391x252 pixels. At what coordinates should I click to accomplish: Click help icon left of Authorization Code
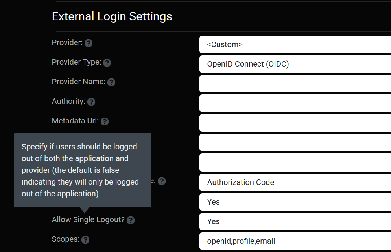162,181
